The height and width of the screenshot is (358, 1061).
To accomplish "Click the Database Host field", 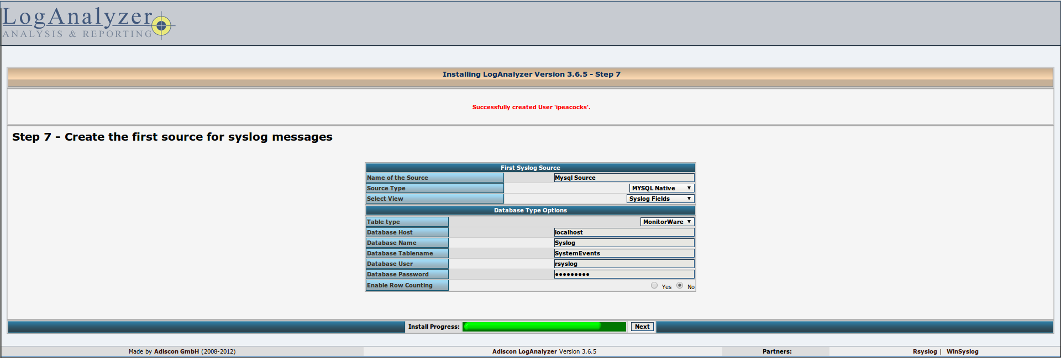I will point(624,232).
